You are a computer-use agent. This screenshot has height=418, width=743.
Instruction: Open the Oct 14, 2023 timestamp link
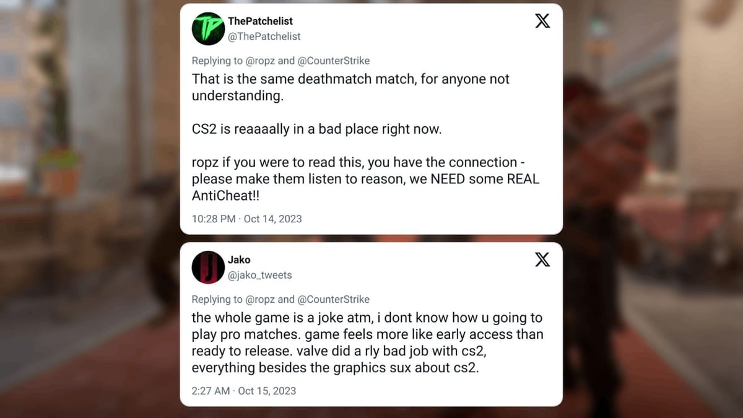pos(246,219)
